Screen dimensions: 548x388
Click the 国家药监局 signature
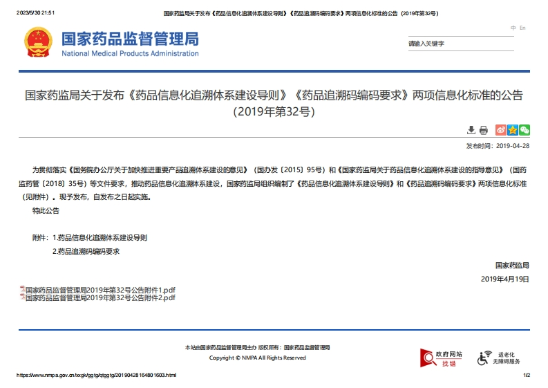[512, 266]
